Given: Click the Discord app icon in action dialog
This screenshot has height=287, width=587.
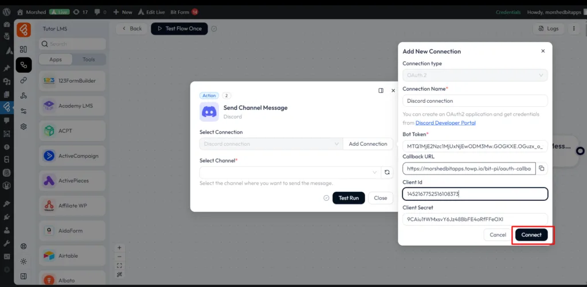Looking at the screenshot, I should tap(209, 112).
